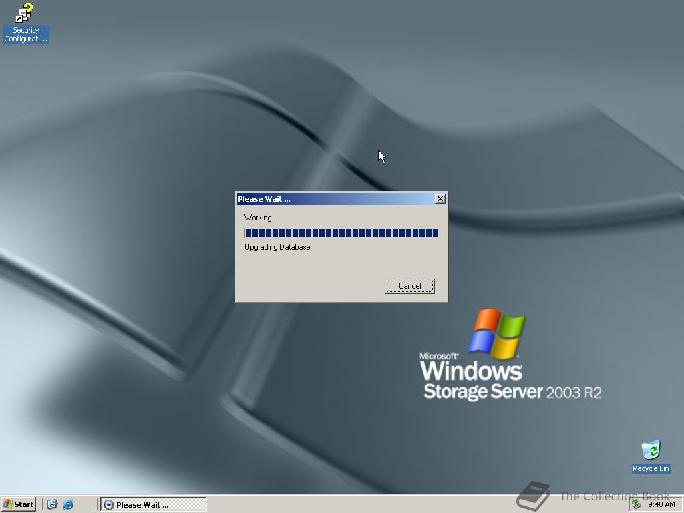Click the 'Working...' label
The width and height of the screenshot is (684, 513).
[261, 218]
